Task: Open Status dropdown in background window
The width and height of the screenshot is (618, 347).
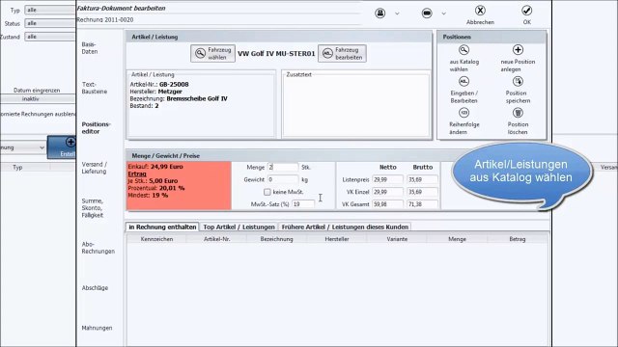Action: coord(50,23)
